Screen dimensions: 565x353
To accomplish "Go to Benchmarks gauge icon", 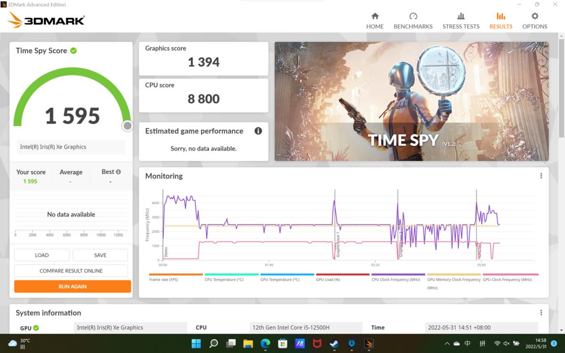I will pyautogui.click(x=413, y=16).
